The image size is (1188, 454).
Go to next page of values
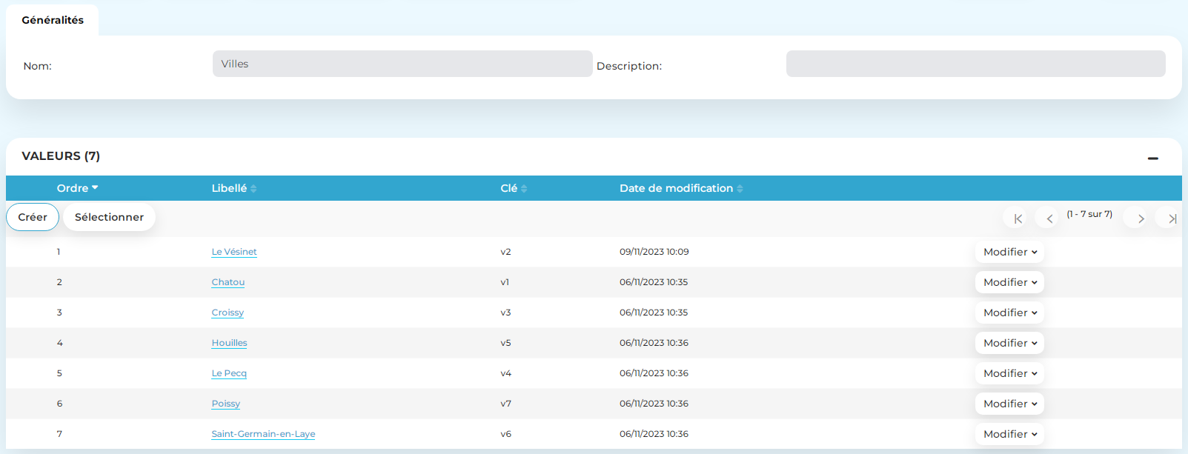pos(1141,218)
